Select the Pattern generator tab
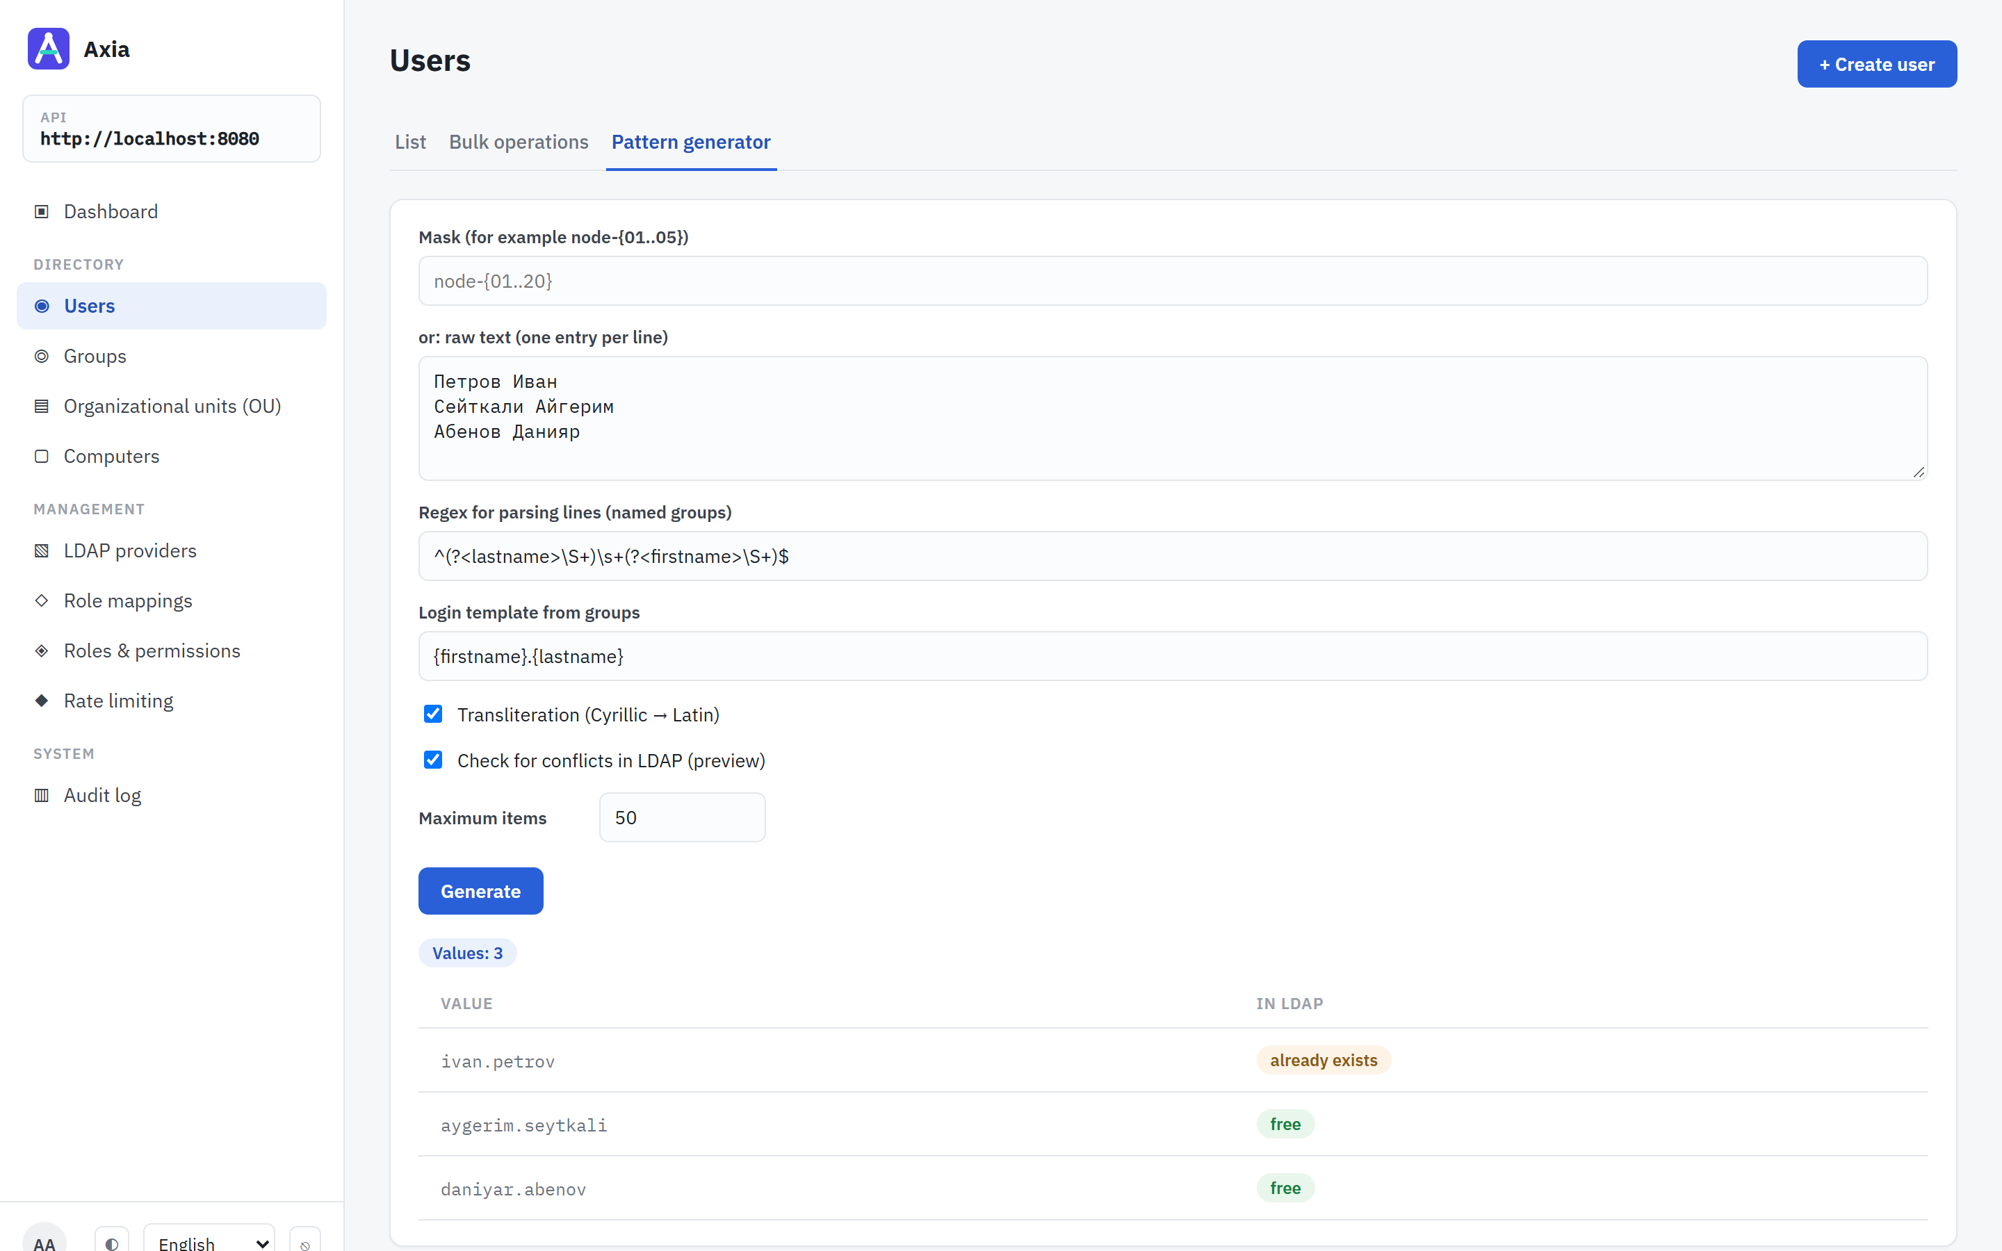This screenshot has width=2002, height=1251. coord(691,142)
